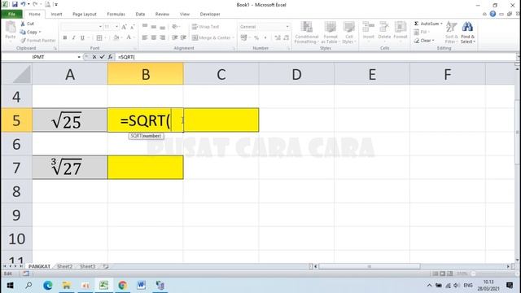Click Cut with the scissors icon
The width and height of the screenshot is (521, 293).
point(27,24)
